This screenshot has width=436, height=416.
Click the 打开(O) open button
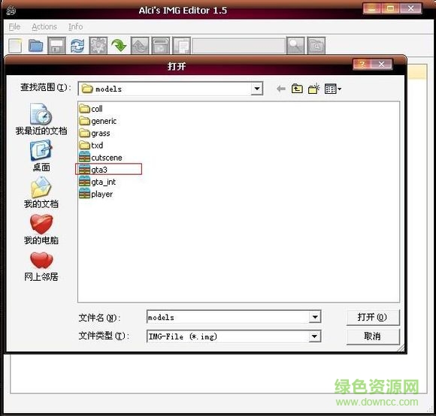tap(373, 317)
